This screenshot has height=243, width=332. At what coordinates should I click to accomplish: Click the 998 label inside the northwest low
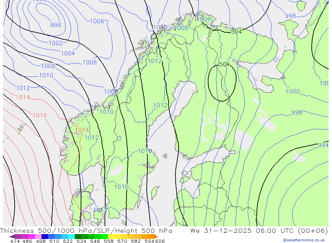pos(56,25)
